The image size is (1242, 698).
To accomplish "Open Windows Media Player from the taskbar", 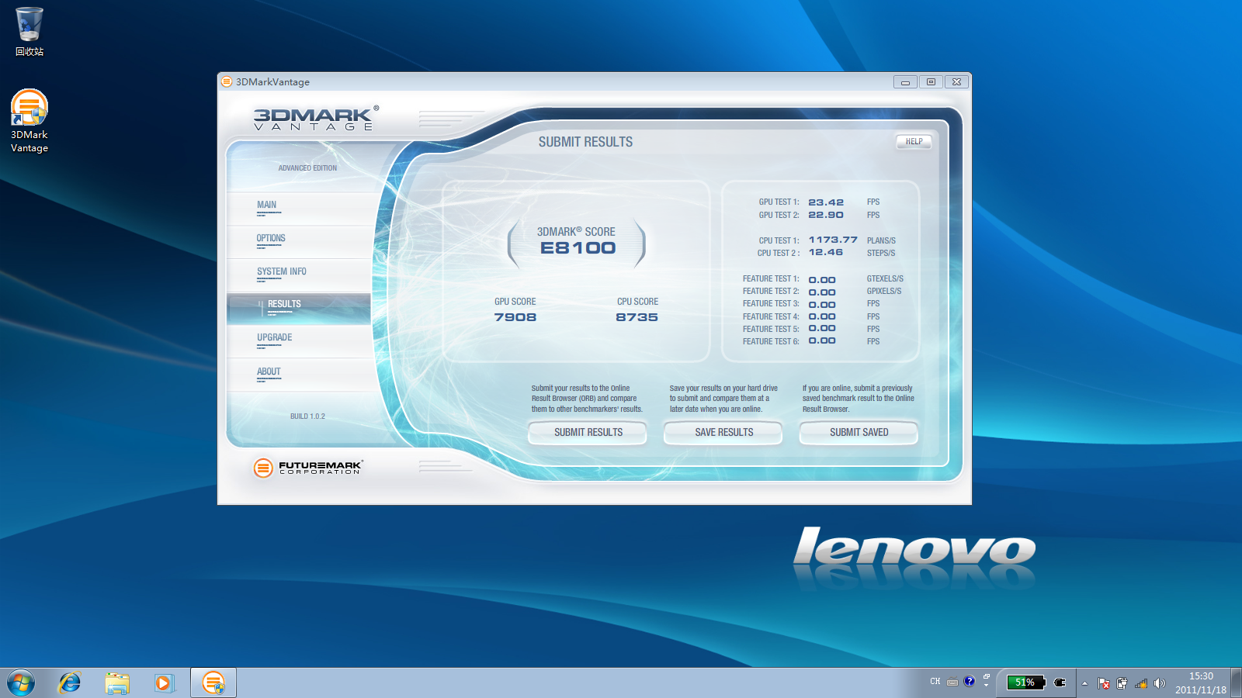I will pos(164,683).
